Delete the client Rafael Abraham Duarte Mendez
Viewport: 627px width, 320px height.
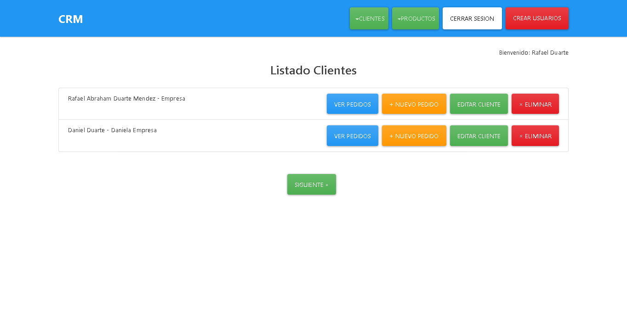click(535, 104)
